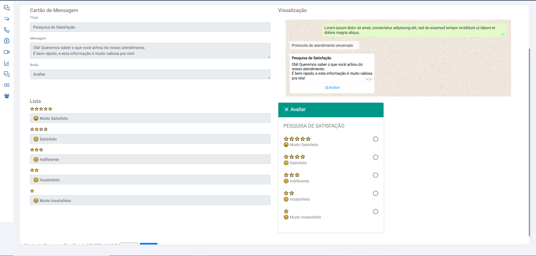
Task: Select the Muito Insatisfeito radio option
Action: click(x=375, y=212)
